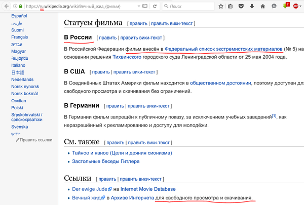The image size is (304, 205).
Task: Reload the page with the refresh icon
Action: pyautogui.click(x=155, y=6)
